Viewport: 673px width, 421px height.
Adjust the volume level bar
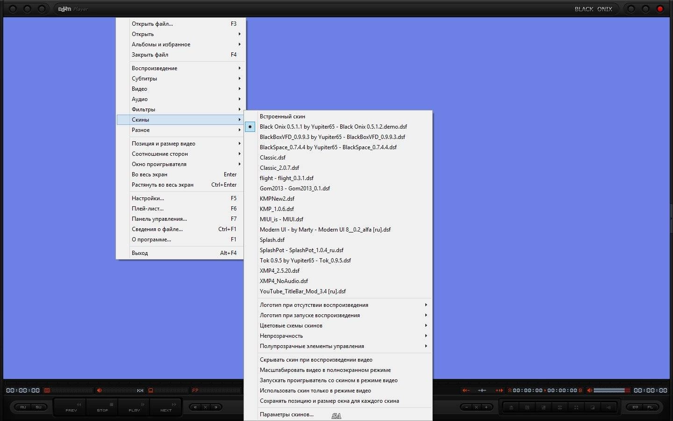[612, 390]
